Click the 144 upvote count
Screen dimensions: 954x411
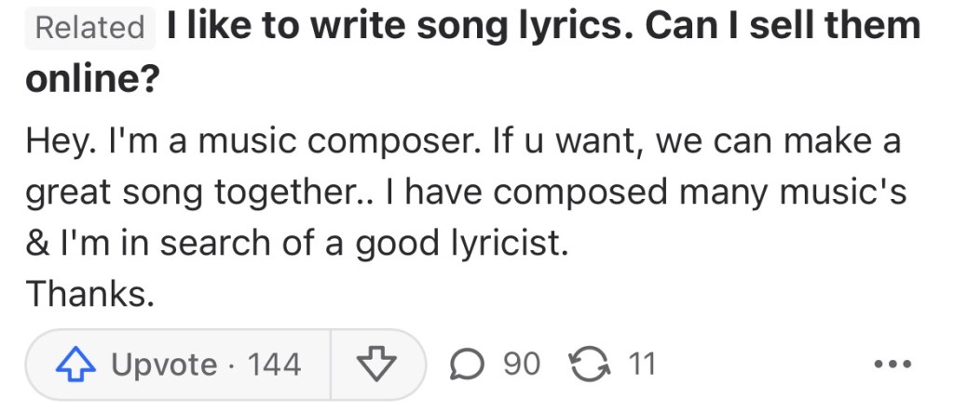coord(275,365)
